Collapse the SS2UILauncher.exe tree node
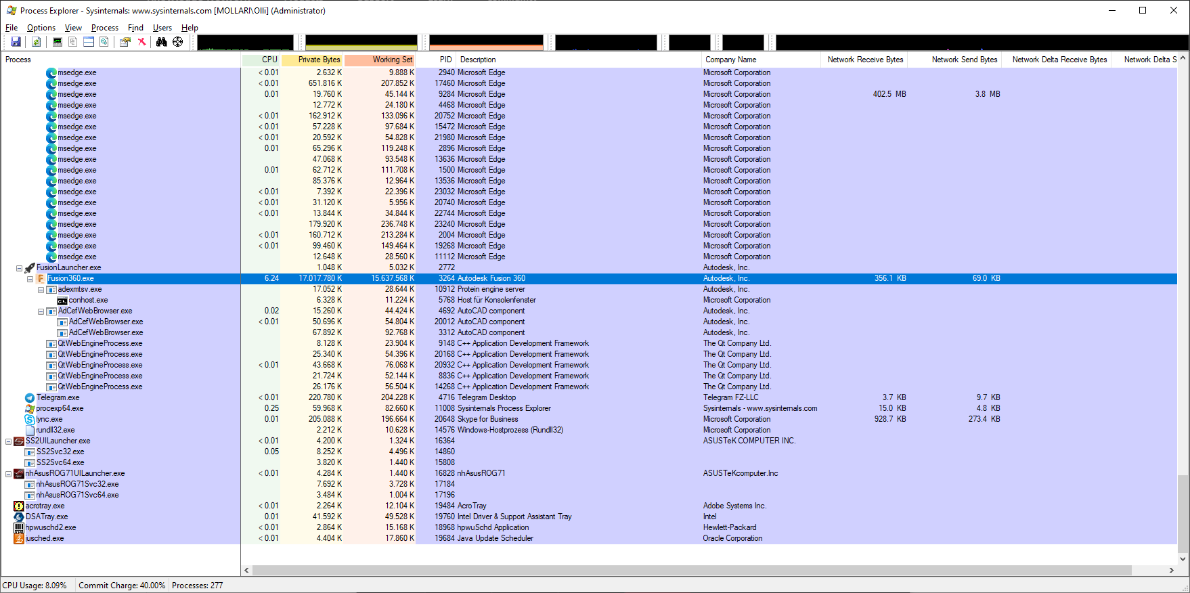1190x593 pixels. (8, 441)
